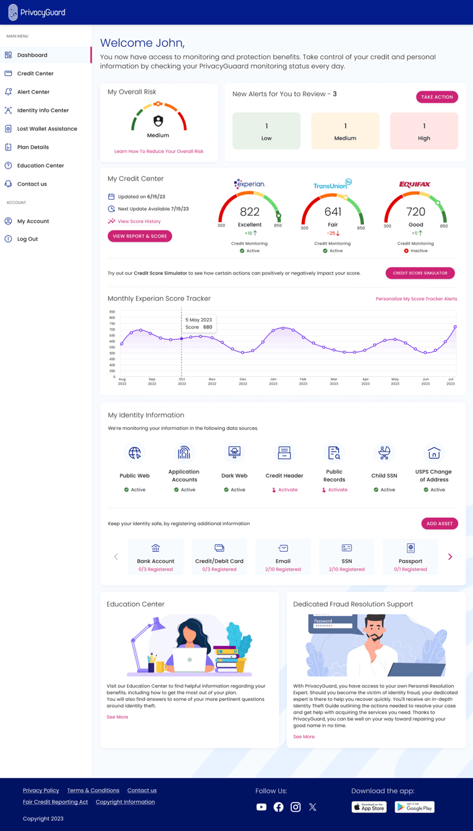Viewport: 473px width, 831px height.
Task: Open the YouTube social icon
Action: (x=261, y=807)
